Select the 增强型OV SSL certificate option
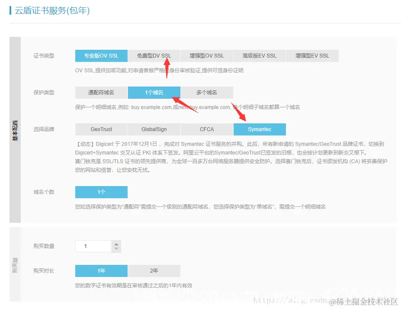The height and width of the screenshot is (309, 401). tap(207, 56)
